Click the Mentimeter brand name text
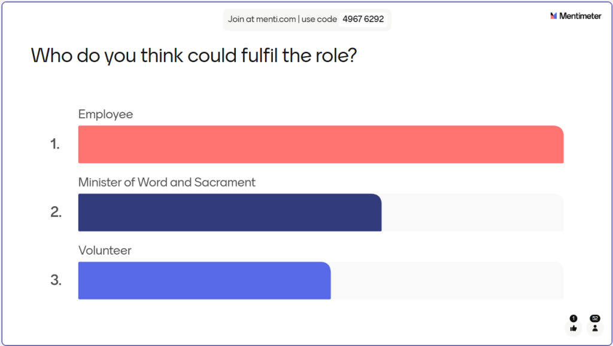This screenshot has height=346, width=613. pyautogui.click(x=580, y=16)
